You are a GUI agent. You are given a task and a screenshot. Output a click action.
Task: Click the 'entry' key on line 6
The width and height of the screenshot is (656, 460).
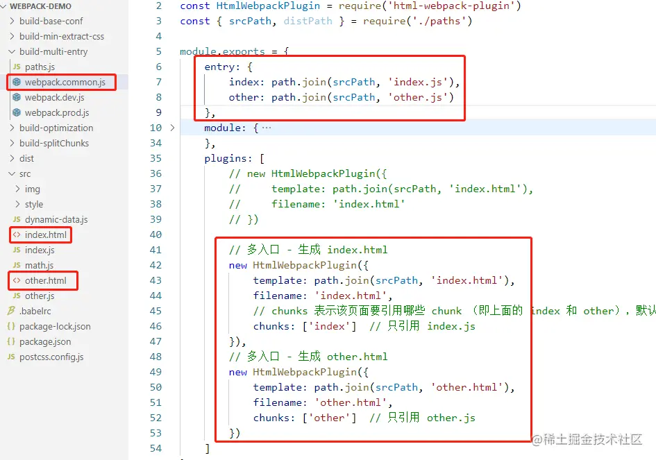(219, 67)
